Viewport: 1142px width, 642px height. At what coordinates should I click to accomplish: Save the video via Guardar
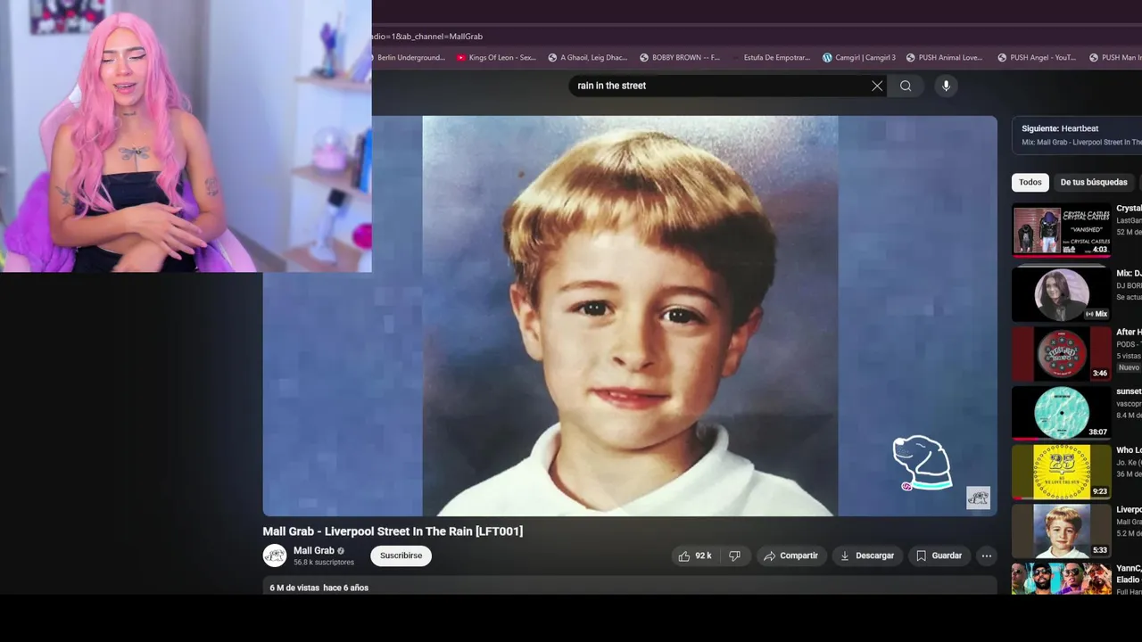(939, 556)
